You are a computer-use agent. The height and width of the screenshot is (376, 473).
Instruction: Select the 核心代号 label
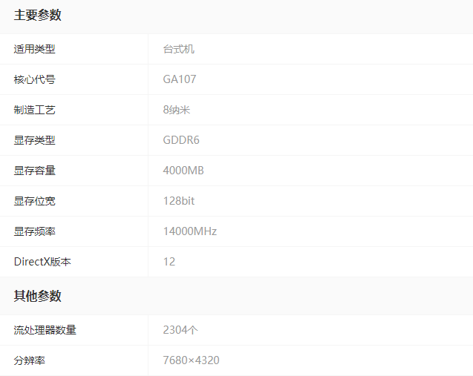pos(34,79)
